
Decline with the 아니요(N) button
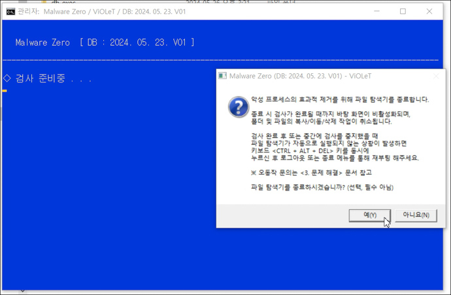tap(416, 215)
